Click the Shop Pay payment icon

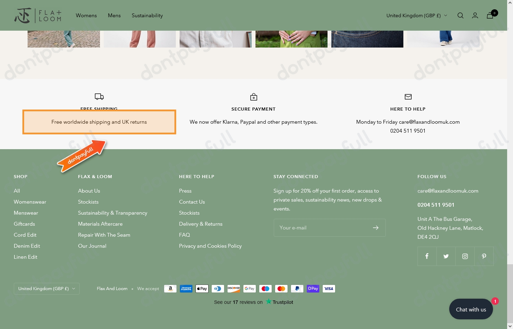tap(313, 289)
